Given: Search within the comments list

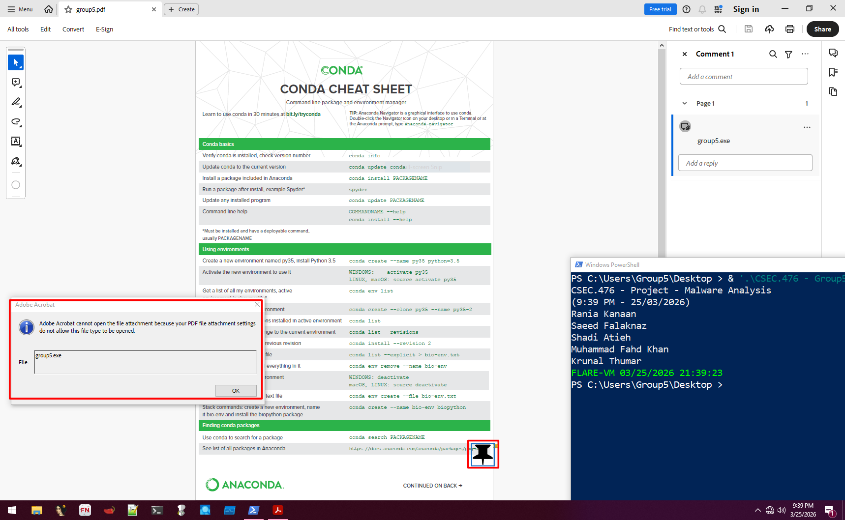Looking at the screenshot, I should [773, 54].
